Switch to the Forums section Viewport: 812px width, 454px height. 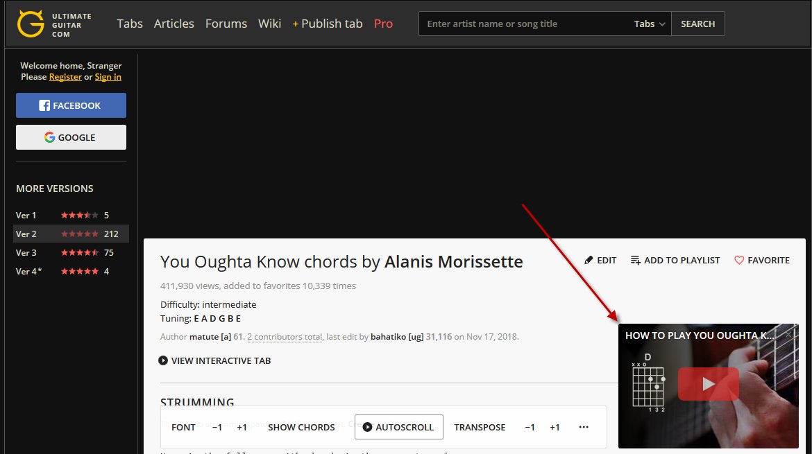[x=226, y=23]
